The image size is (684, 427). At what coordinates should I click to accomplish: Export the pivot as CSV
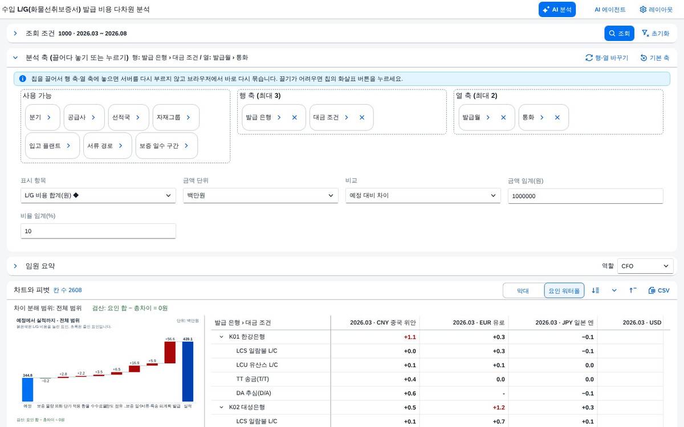coord(659,290)
